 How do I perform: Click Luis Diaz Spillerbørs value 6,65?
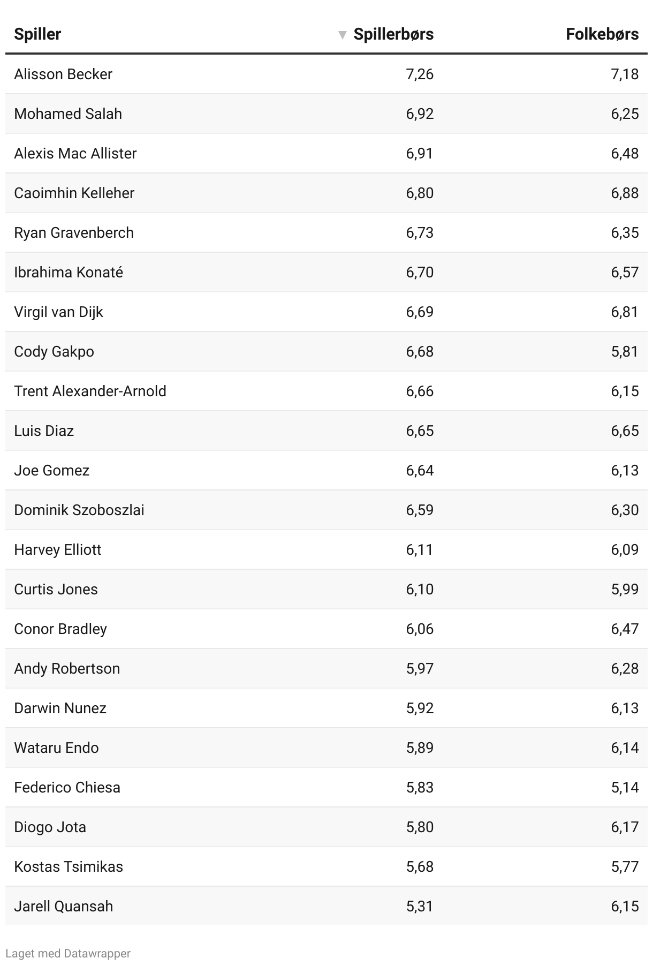[420, 431]
